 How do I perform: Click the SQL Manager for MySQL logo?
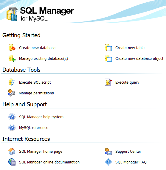click(x=40, y=14)
